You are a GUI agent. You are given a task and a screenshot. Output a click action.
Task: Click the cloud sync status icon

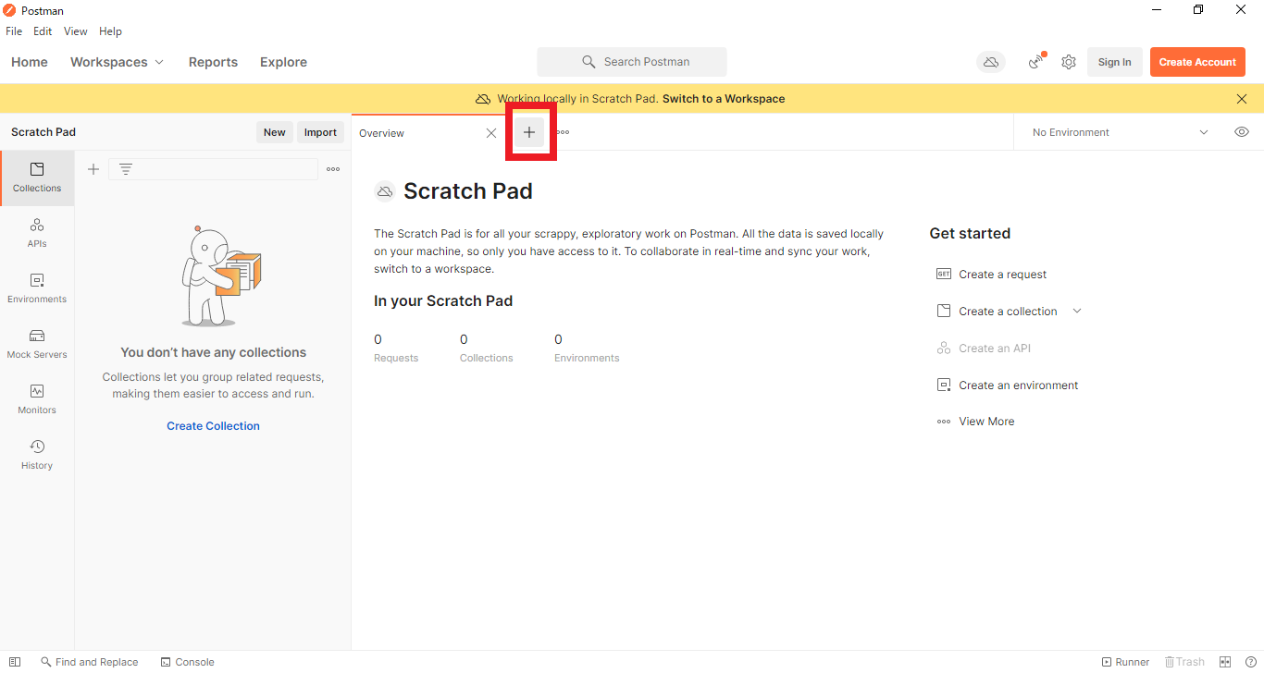click(x=991, y=62)
